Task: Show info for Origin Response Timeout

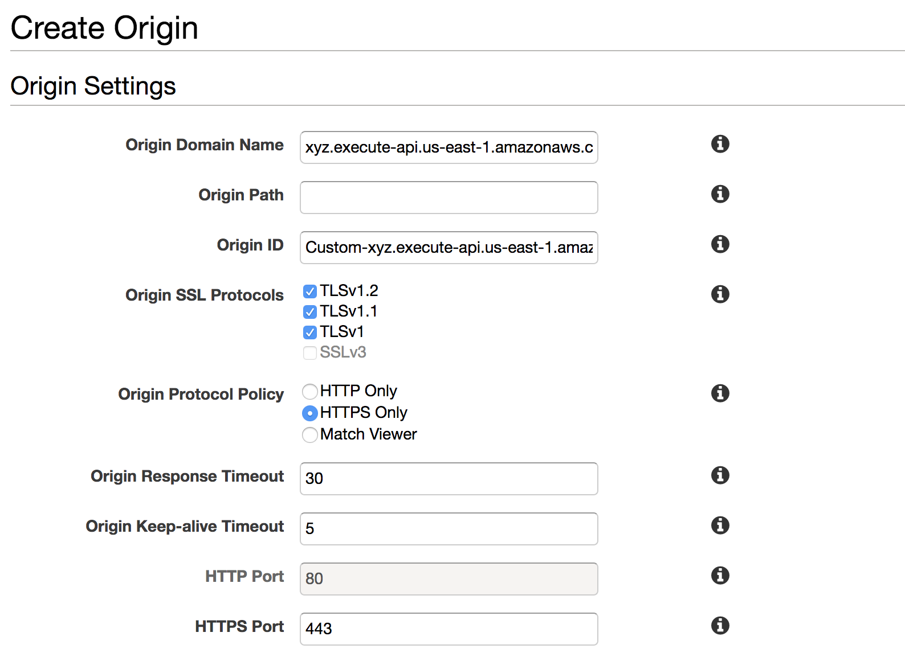Action: coord(720,475)
